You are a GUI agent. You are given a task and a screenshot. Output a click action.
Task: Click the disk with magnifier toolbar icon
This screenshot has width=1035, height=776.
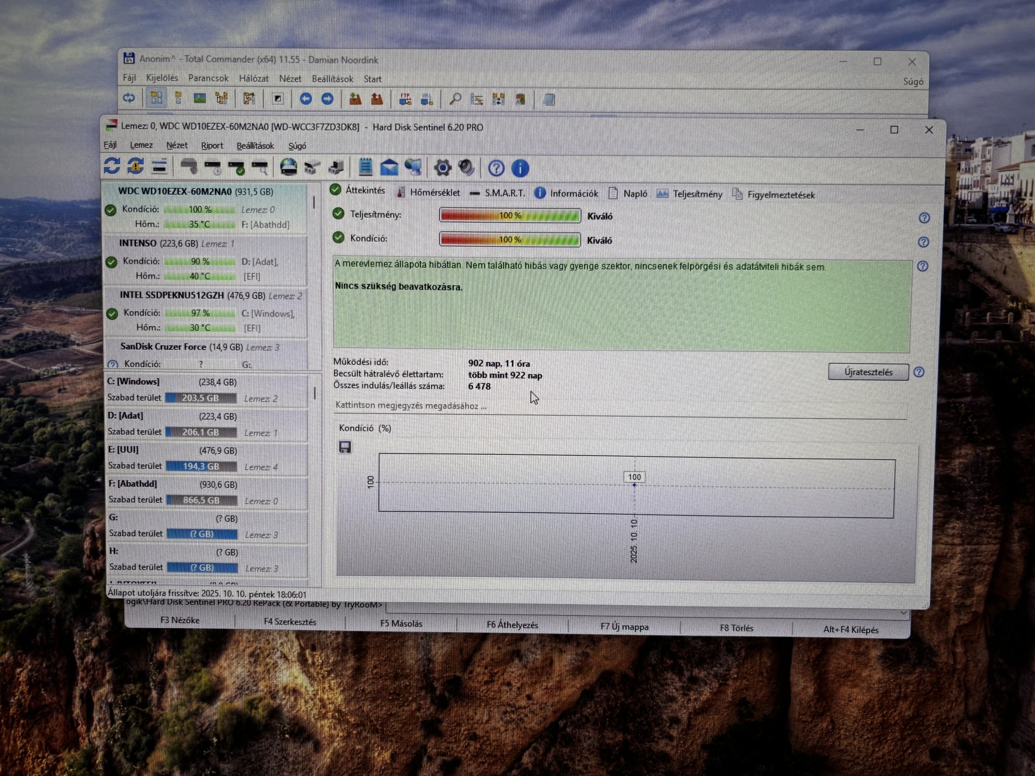pyautogui.click(x=260, y=167)
